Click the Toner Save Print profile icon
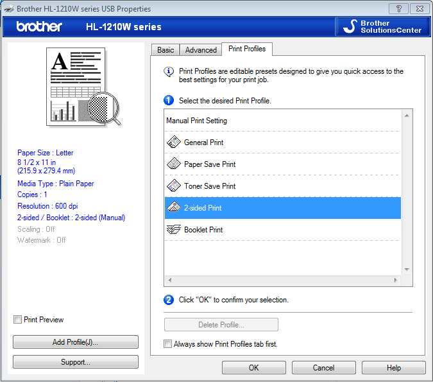 174,186
